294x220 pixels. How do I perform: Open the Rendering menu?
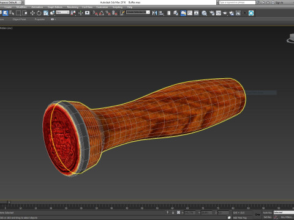73,7
